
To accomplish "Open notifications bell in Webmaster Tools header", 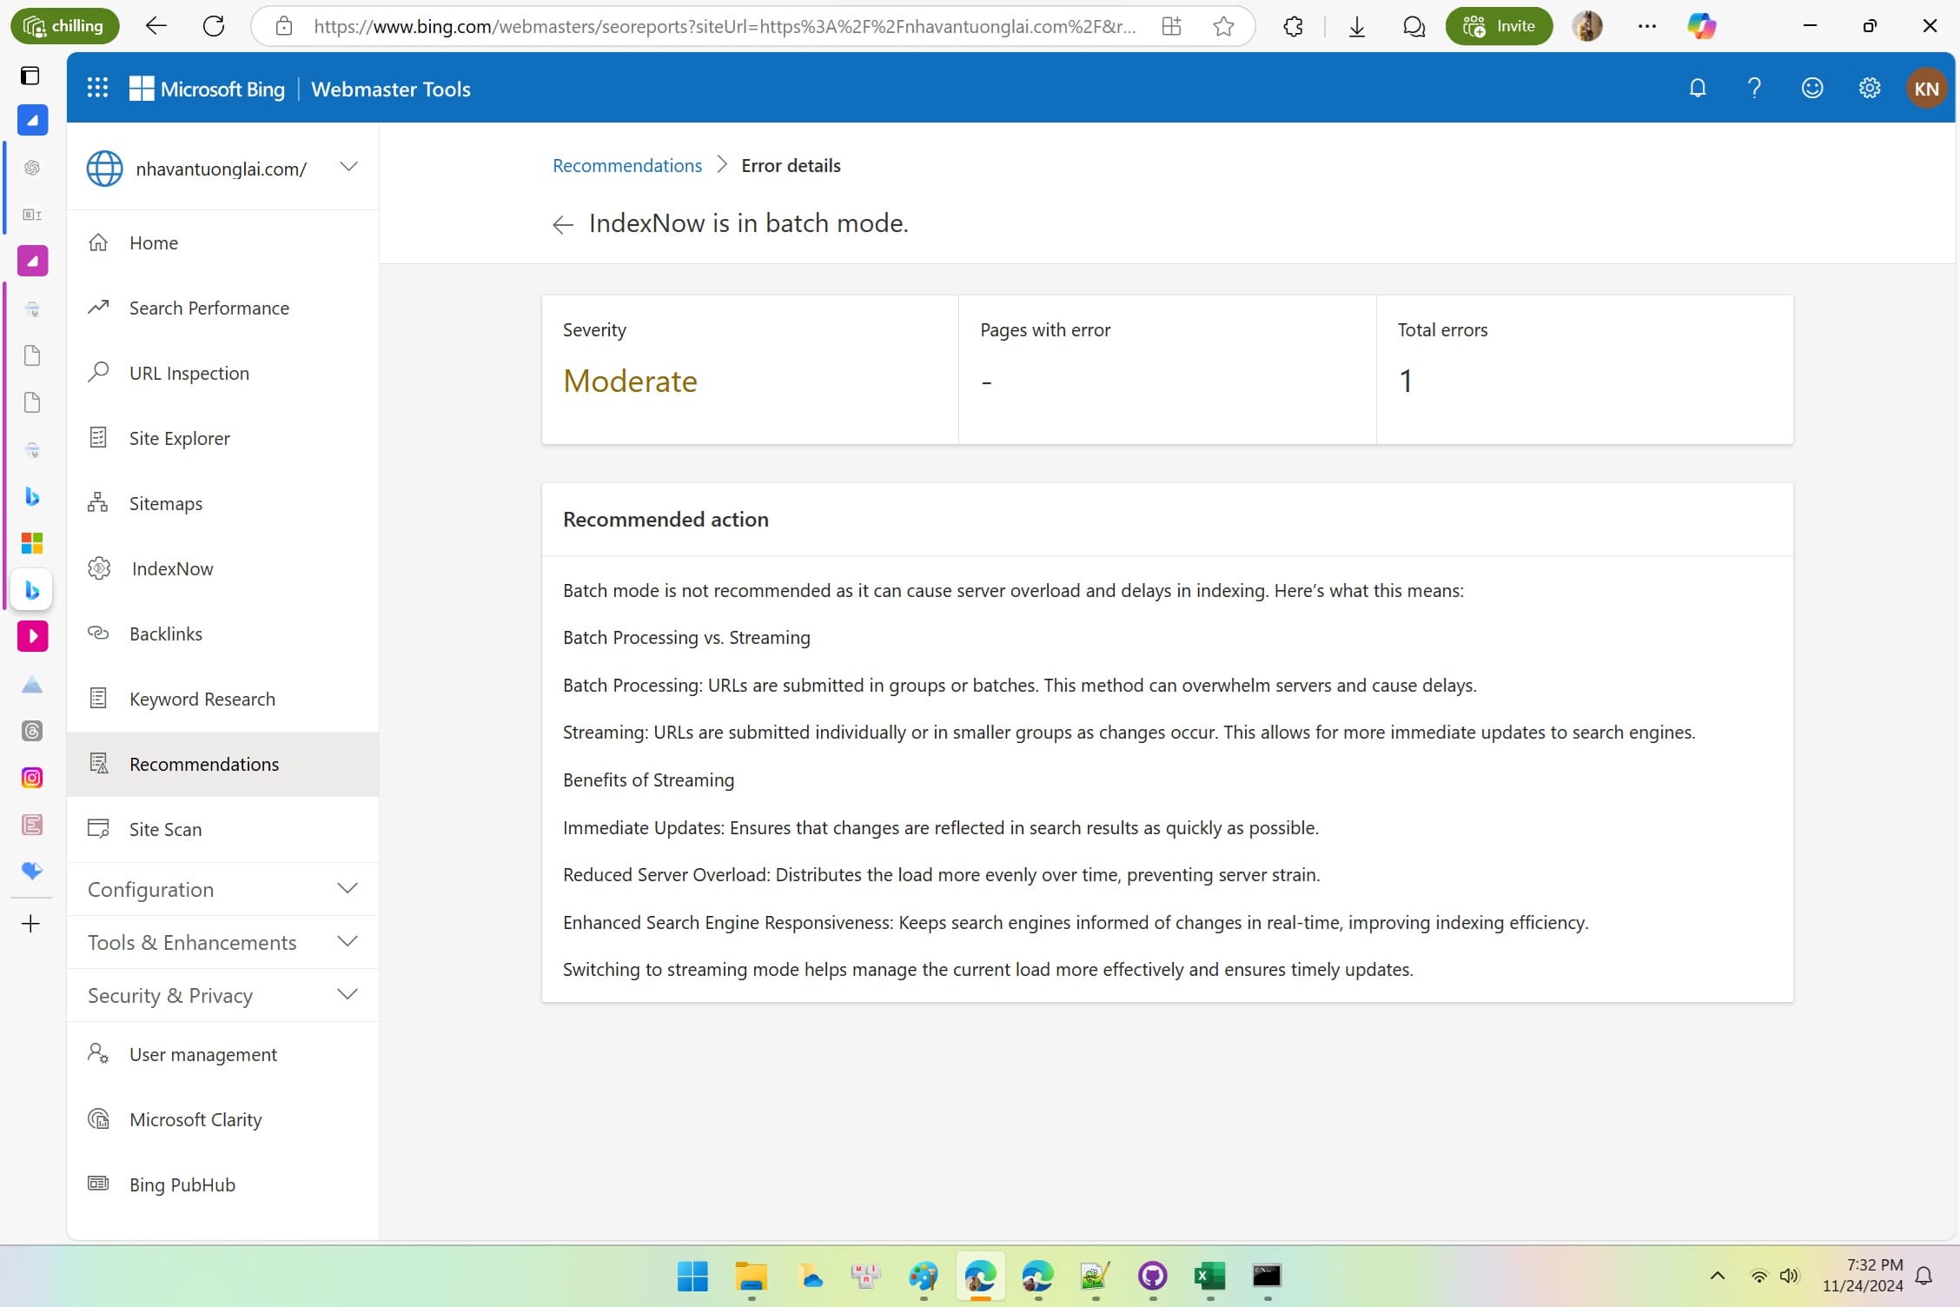I will click(x=1697, y=88).
